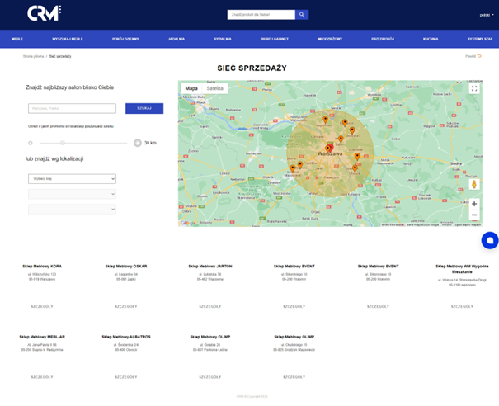This screenshot has height=406, width=499.
Task: Open BIURO I GABINET menu item
Action: pyautogui.click(x=275, y=39)
